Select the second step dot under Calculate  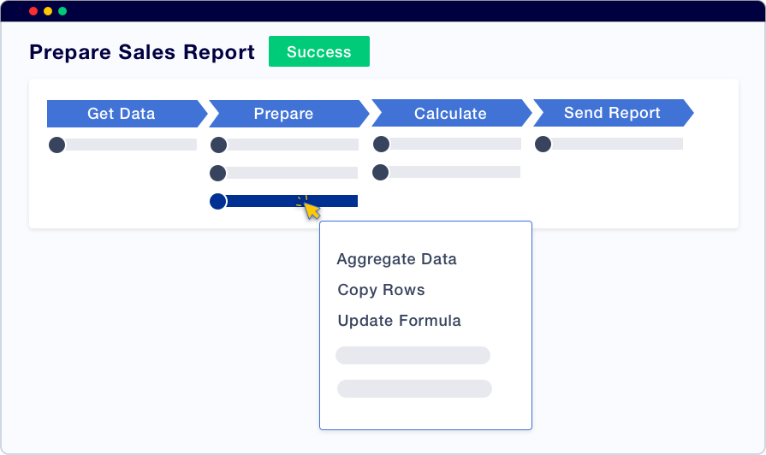[381, 172]
